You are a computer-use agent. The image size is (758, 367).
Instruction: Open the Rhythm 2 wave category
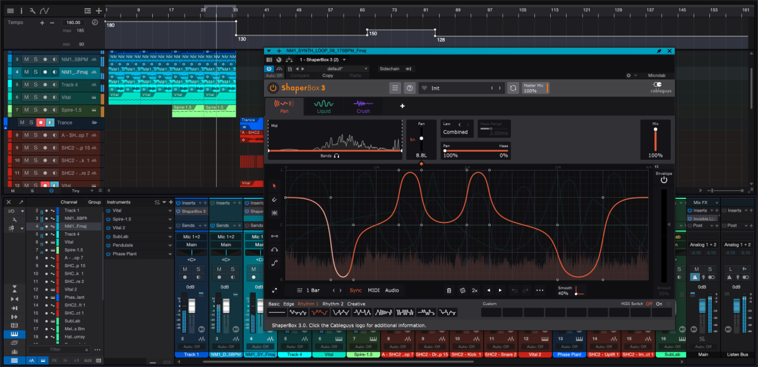[x=333, y=304]
